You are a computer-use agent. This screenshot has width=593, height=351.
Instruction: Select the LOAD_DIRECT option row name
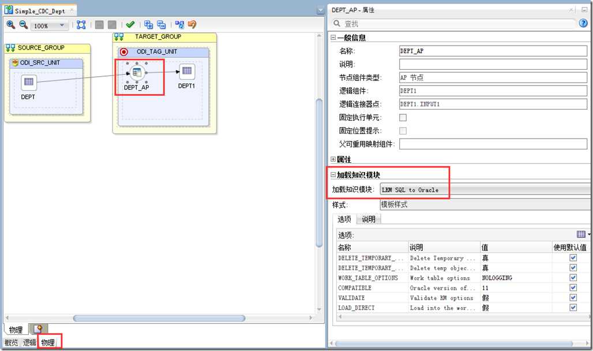pos(356,308)
